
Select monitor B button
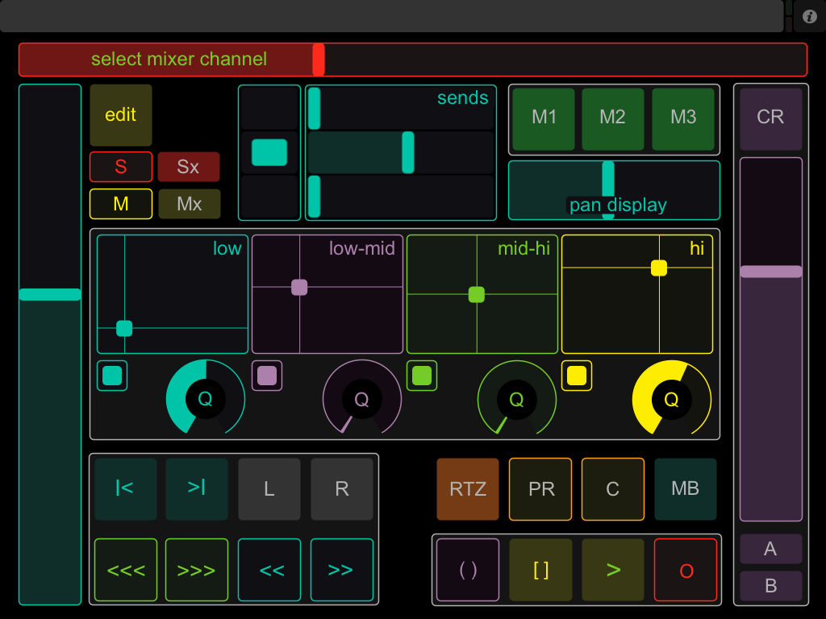pyautogui.click(x=770, y=586)
